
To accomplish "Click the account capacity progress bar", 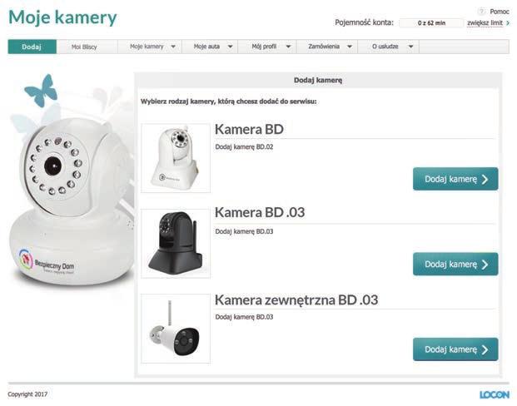I will pos(431,22).
